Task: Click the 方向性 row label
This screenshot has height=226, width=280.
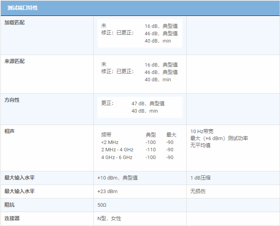Action: point(12,100)
